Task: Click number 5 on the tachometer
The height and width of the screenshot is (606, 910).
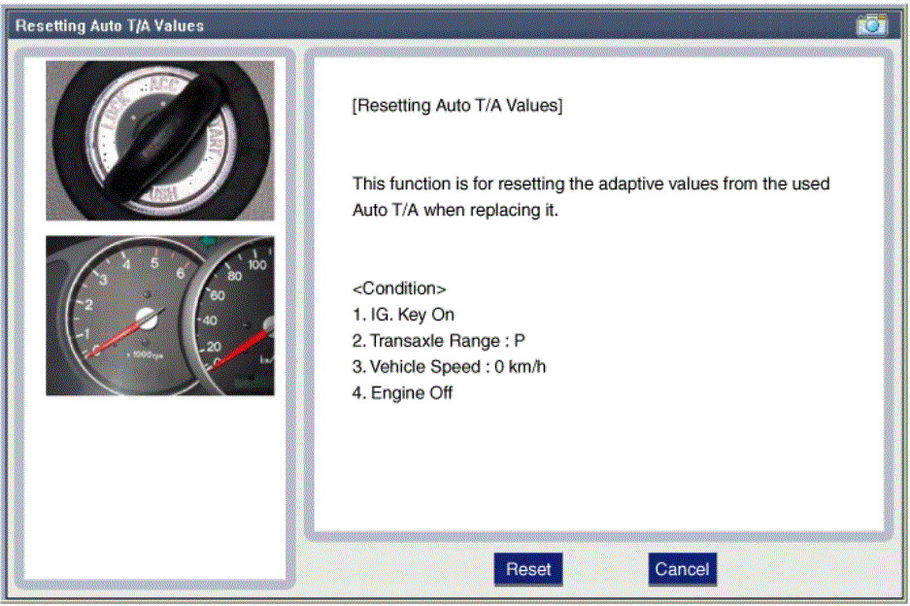Action: click(153, 262)
